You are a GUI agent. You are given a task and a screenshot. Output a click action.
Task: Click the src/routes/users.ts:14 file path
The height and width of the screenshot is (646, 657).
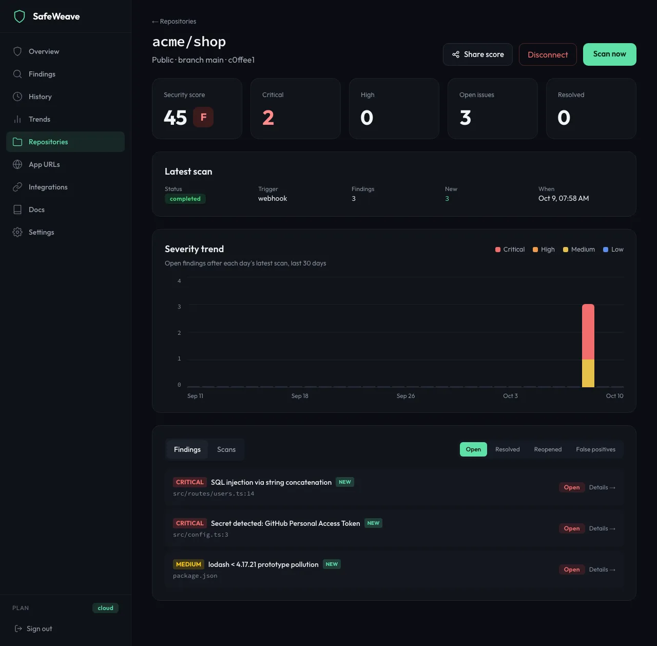[x=214, y=493]
